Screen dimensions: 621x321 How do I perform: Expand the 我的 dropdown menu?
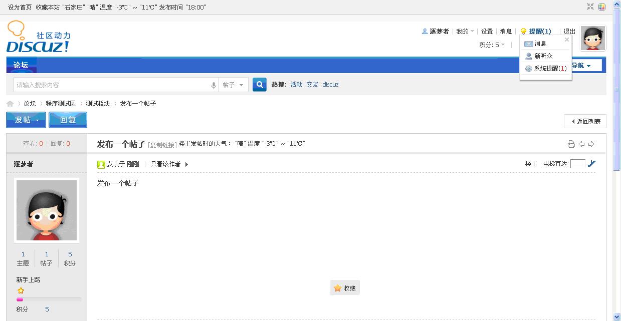point(465,31)
